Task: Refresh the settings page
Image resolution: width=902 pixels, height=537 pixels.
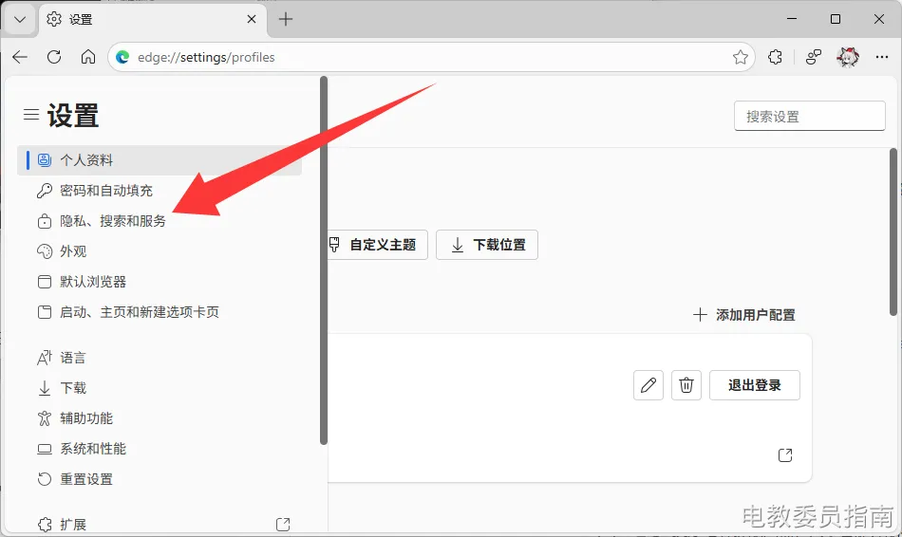Action: coord(54,57)
